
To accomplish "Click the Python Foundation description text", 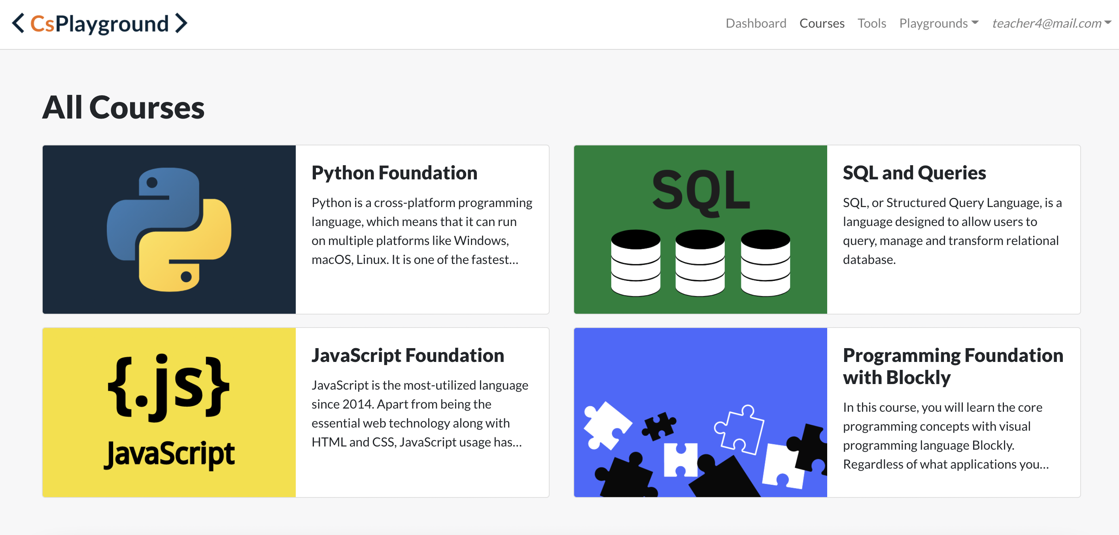I will click(x=421, y=231).
